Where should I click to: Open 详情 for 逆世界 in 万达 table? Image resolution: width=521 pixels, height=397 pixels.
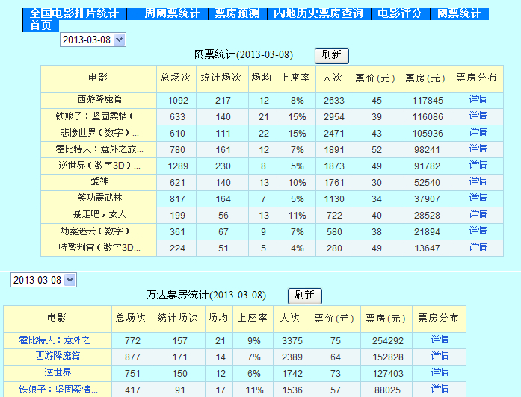pos(440,372)
